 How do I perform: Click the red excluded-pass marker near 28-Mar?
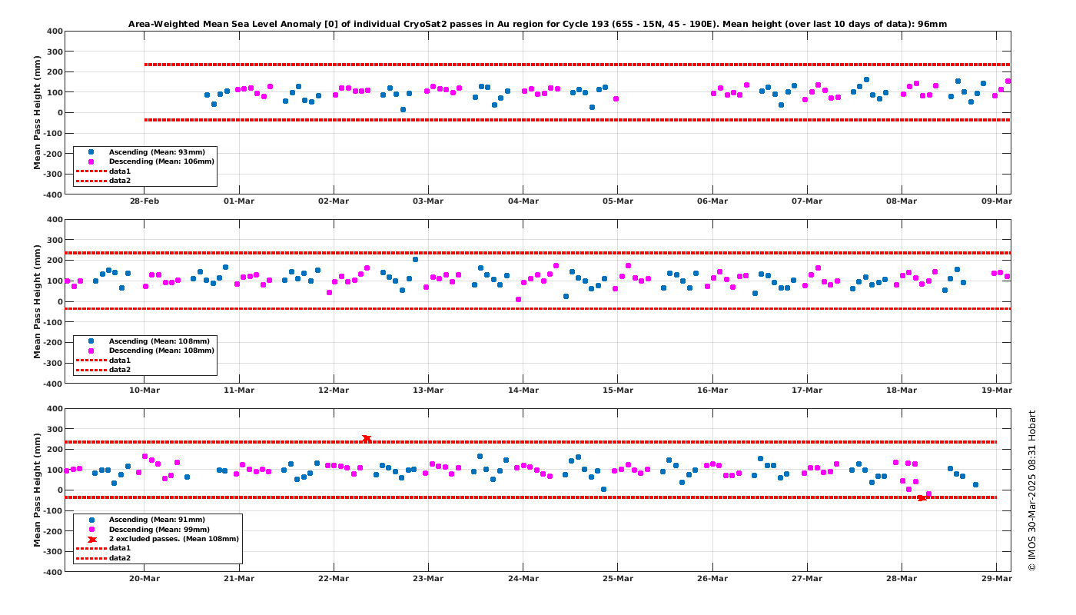[922, 498]
